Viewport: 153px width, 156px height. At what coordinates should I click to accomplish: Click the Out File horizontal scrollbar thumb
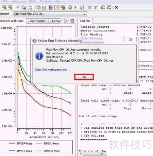[x=95, y=154]
